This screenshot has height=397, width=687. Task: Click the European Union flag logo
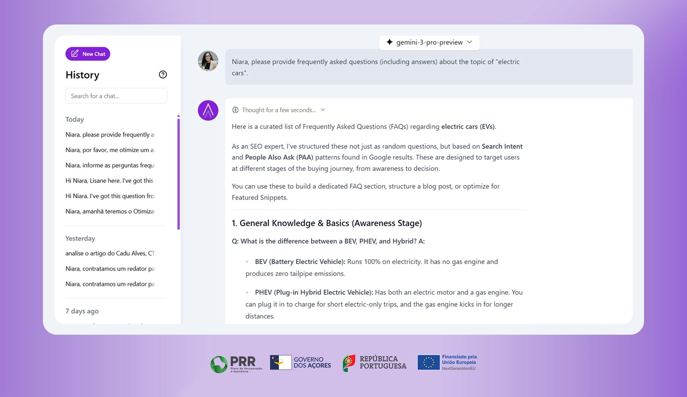point(429,362)
